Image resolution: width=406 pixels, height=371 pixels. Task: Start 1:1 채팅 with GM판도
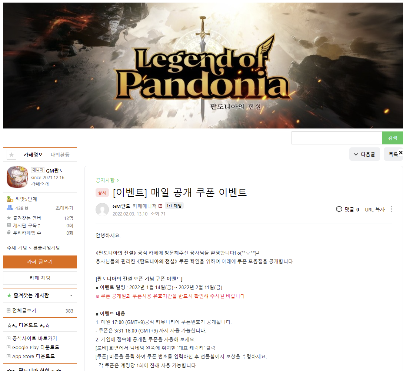click(x=174, y=206)
